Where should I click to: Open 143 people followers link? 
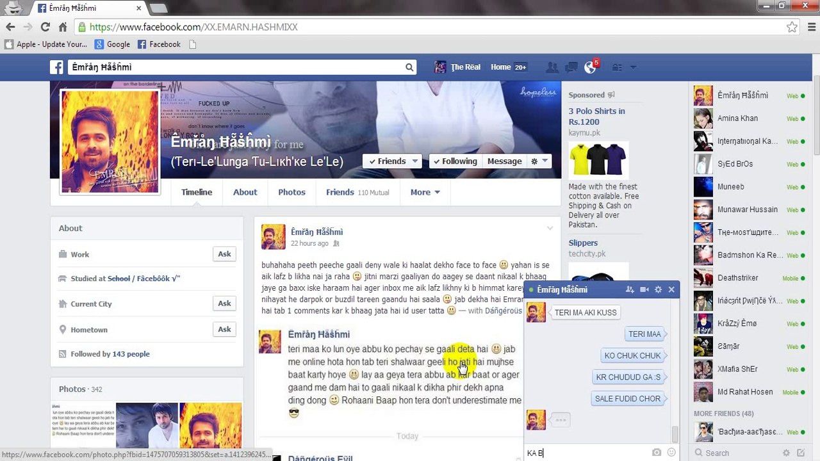click(131, 354)
